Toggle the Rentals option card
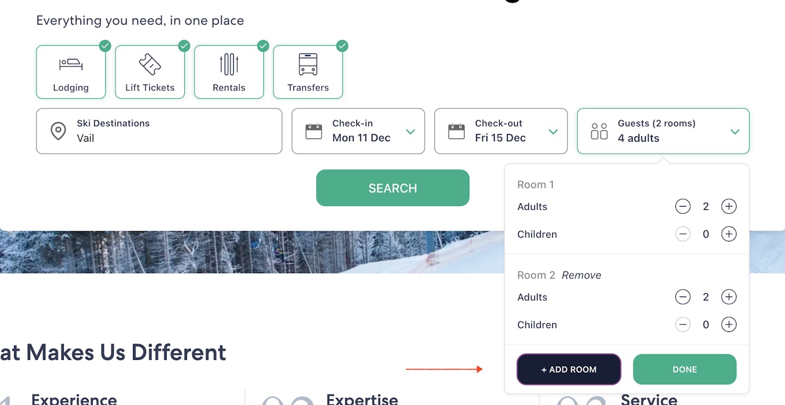 pyautogui.click(x=229, y=72)
